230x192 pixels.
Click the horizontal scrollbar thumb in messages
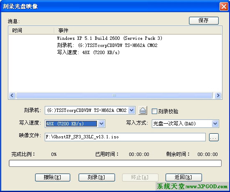tap(114, 96)
